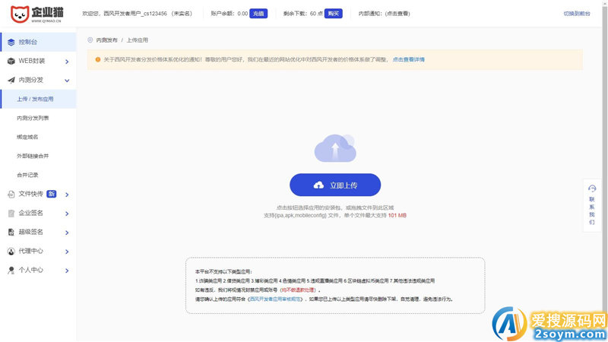
Task: Click the 控制台 layers icon in sidebar
Action: [11, 43]
